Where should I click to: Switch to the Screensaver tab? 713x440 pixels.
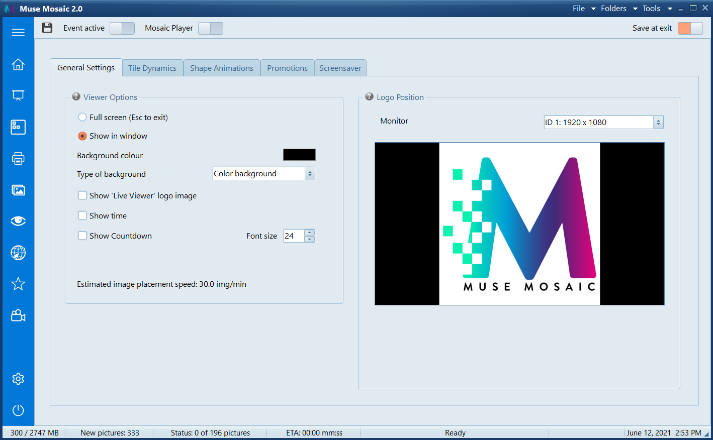(x=340, y=67)
